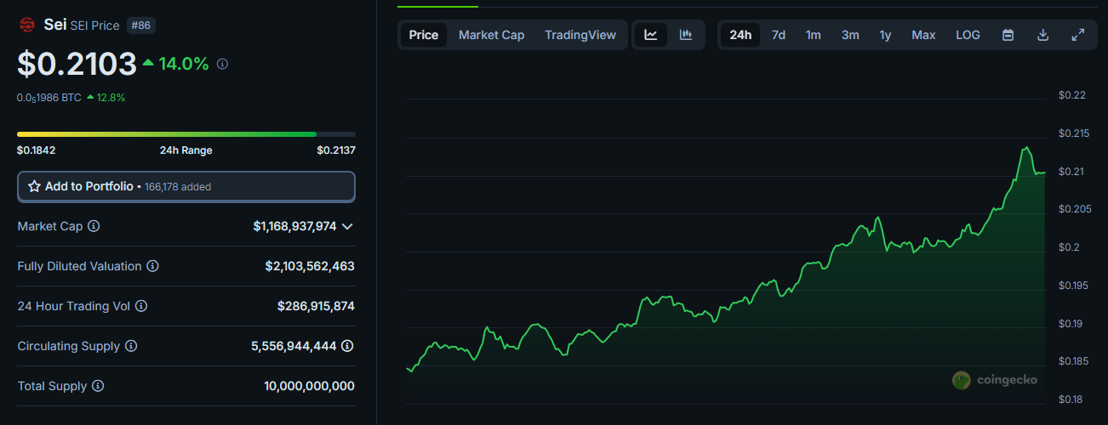
Task: Switch to TradingView chart tab
Action: 580,35
